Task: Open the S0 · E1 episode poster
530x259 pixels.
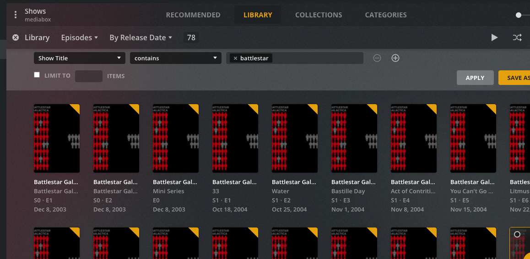Action: click(57, 138)
